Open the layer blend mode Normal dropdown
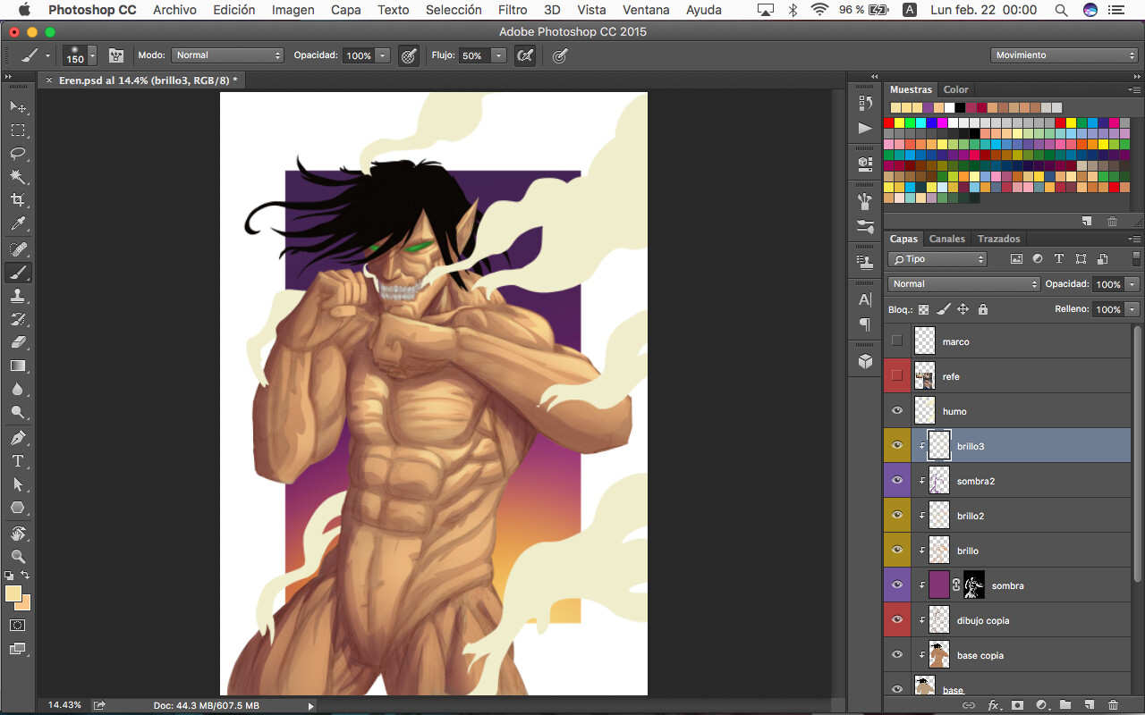 [963, 284]
